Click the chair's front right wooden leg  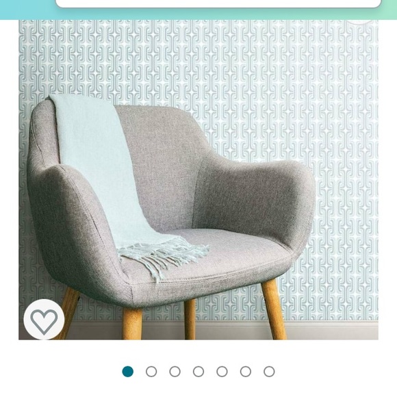274,309
